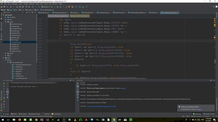Collapse the com.testgame.g01 package

(x=8, y=62)
